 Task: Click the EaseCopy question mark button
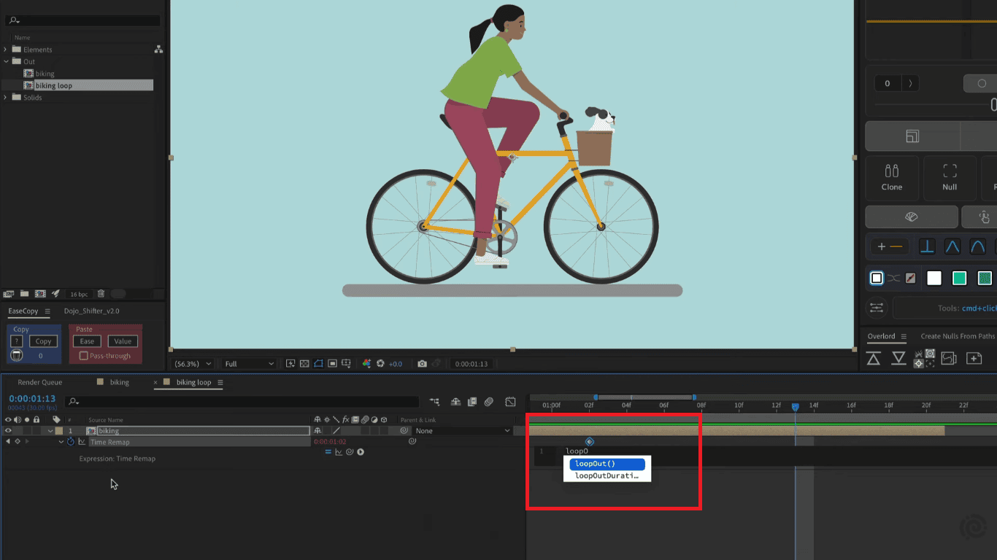17,341
